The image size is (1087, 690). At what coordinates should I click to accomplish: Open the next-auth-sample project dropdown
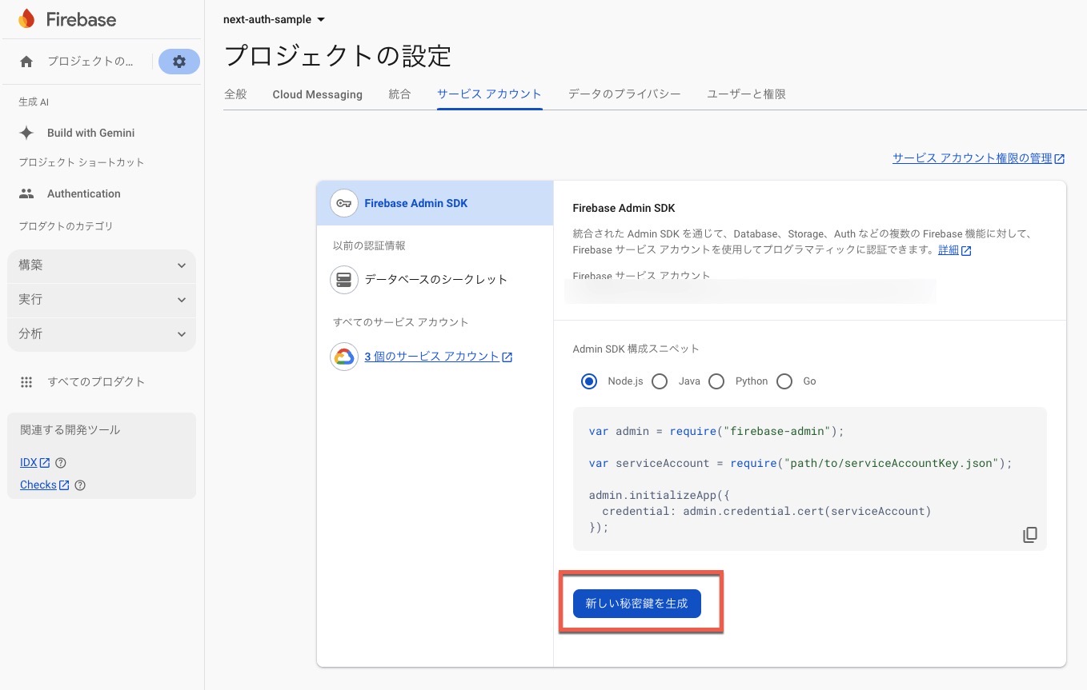point(275,19)
